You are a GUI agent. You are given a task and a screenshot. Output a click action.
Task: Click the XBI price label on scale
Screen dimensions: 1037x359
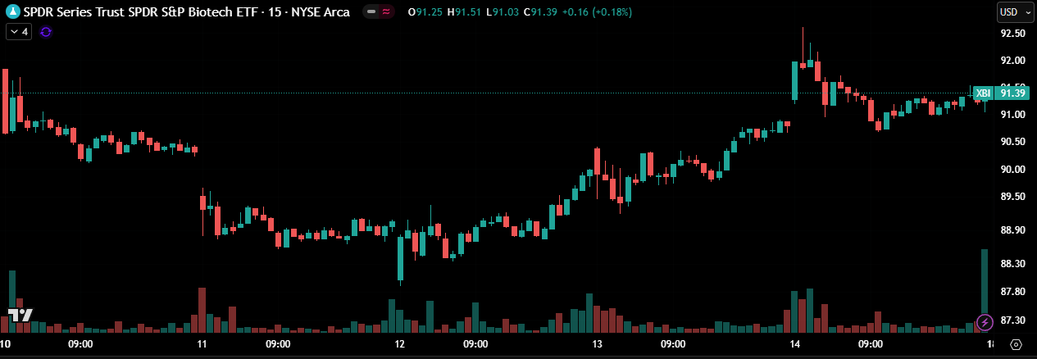pos(983,93)
